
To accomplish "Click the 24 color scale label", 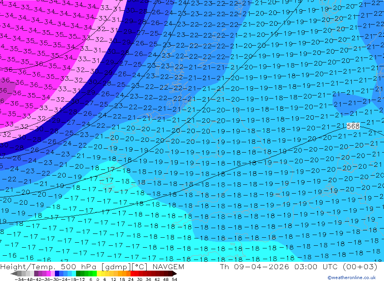I will pos(131,279).
